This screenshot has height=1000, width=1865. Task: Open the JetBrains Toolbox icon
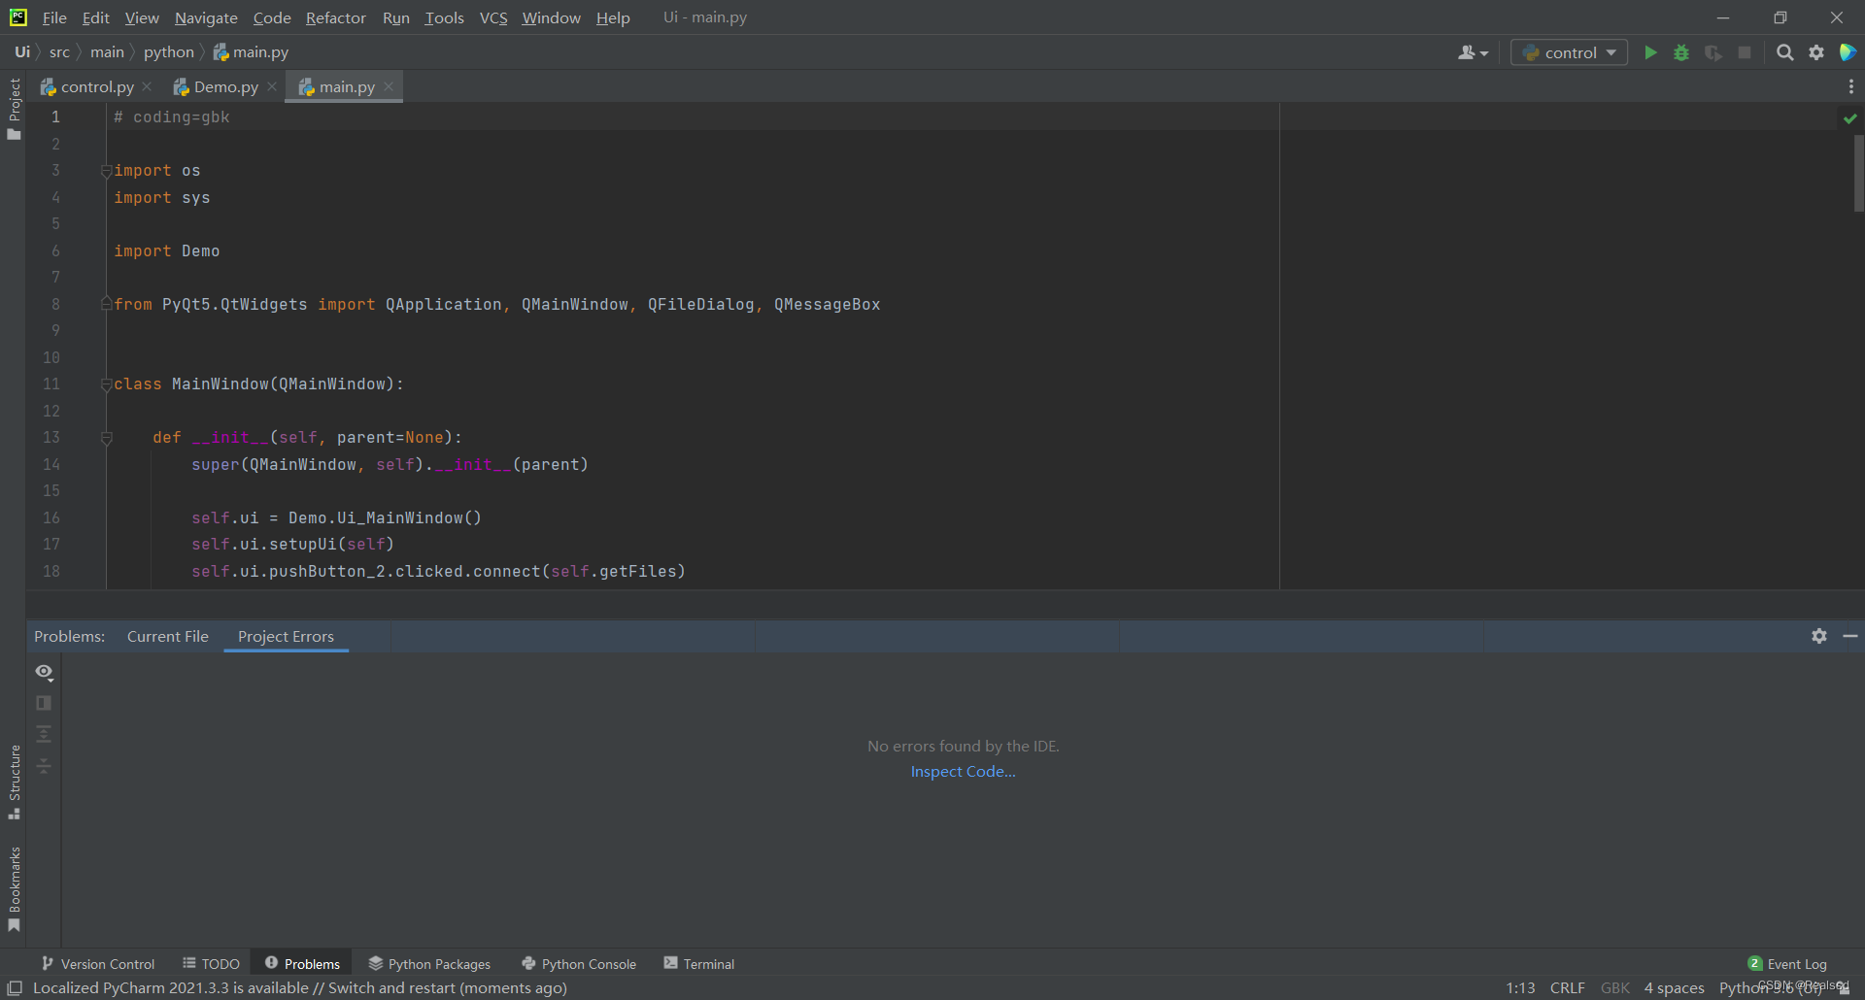pyautogui.click(x=1848, y=52)
